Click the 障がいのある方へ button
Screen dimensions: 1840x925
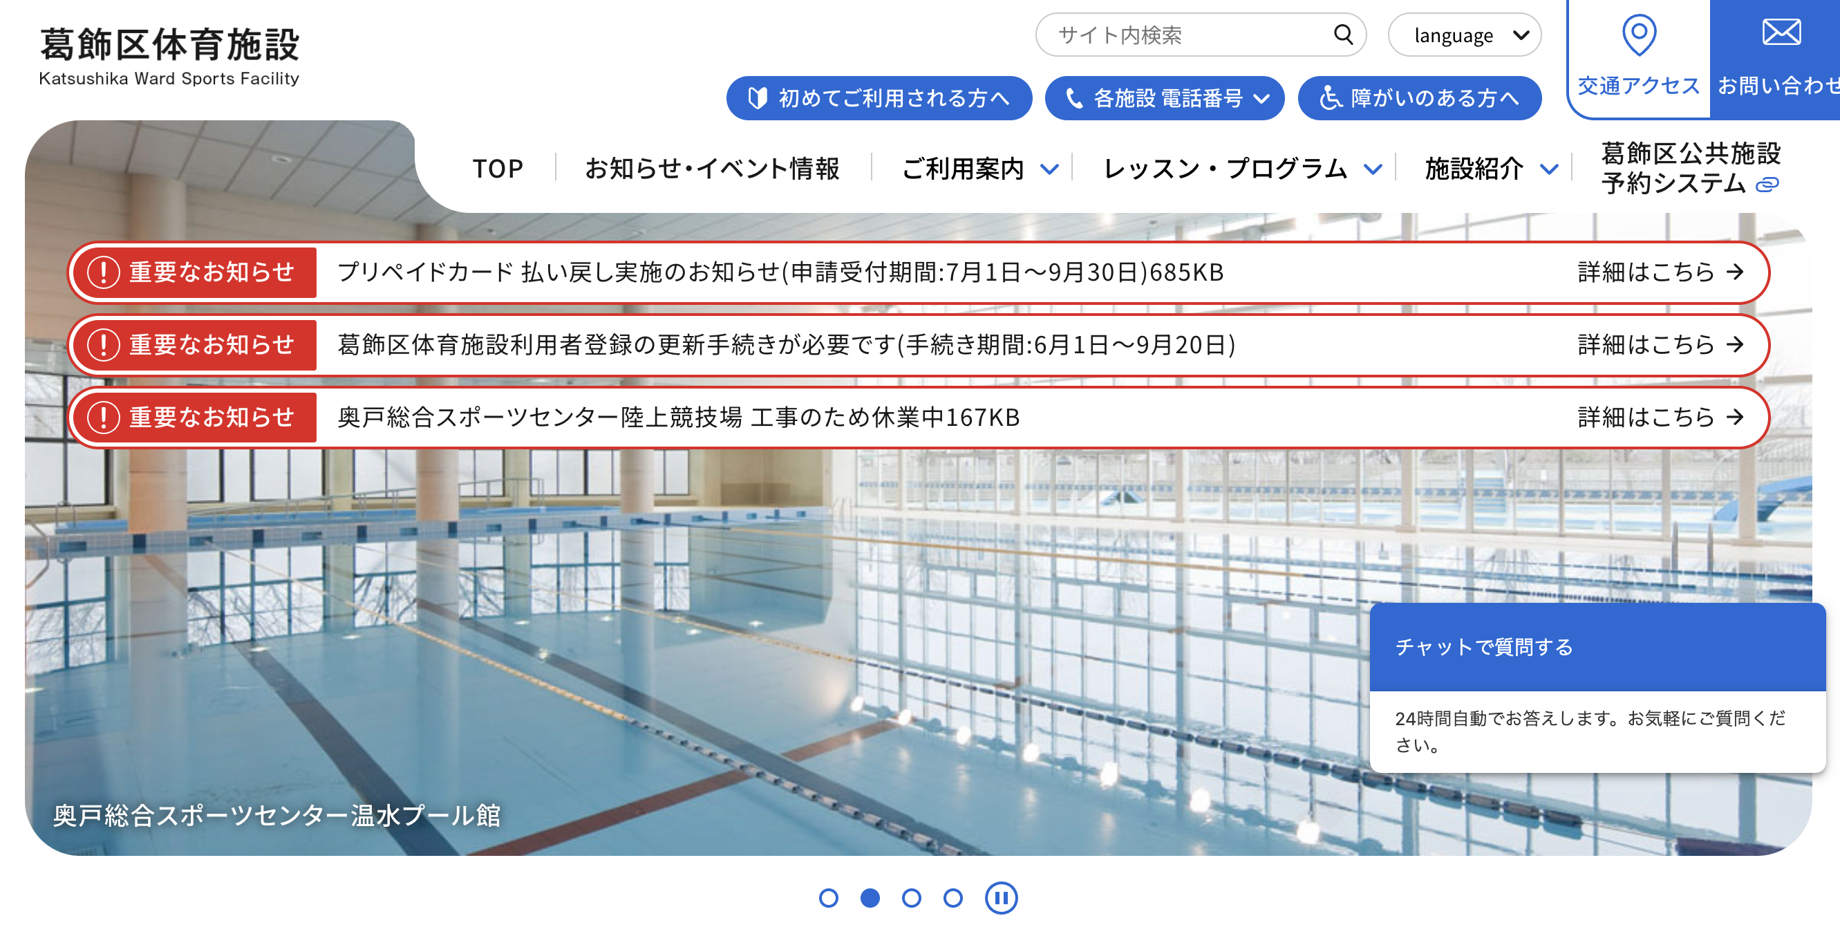click(x=1419, y=98)
